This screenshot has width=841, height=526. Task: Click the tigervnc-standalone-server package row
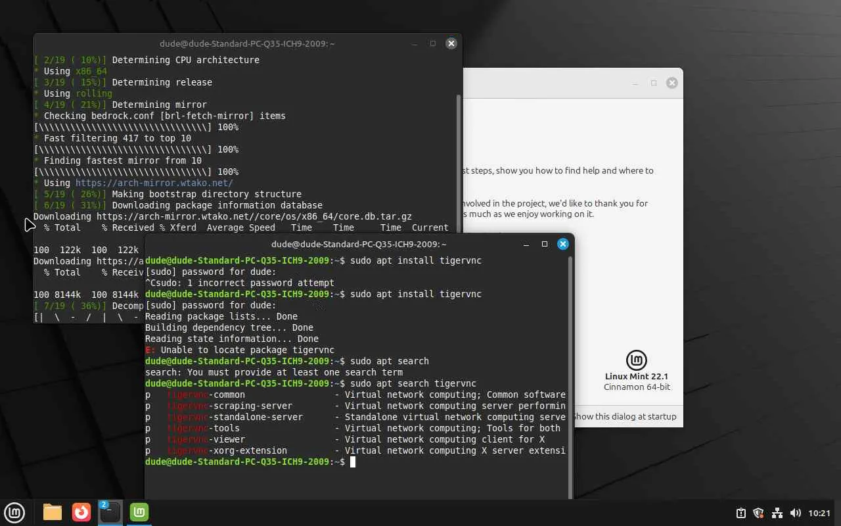(355, 417)
